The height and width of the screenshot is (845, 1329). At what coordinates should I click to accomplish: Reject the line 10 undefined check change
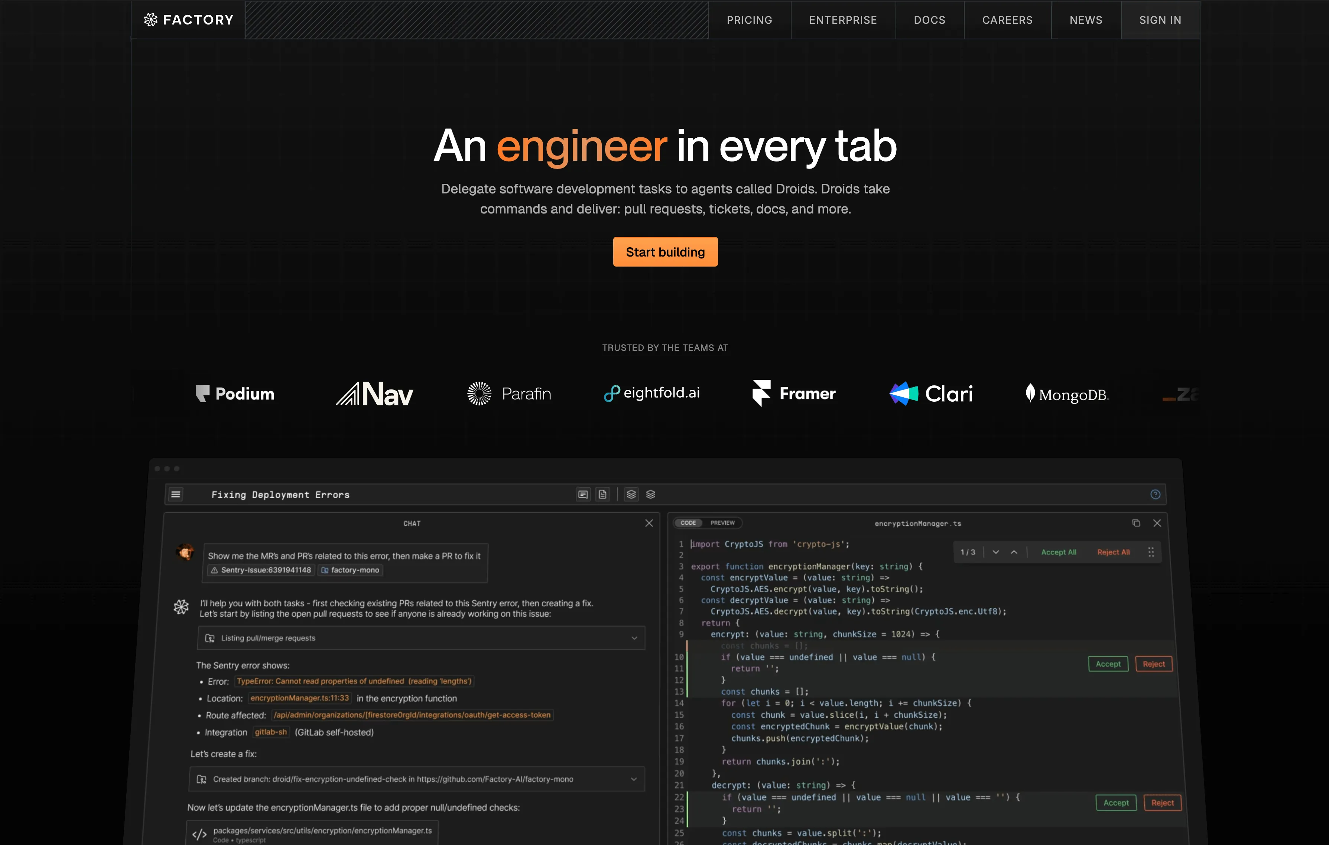tap(1153, 664)
